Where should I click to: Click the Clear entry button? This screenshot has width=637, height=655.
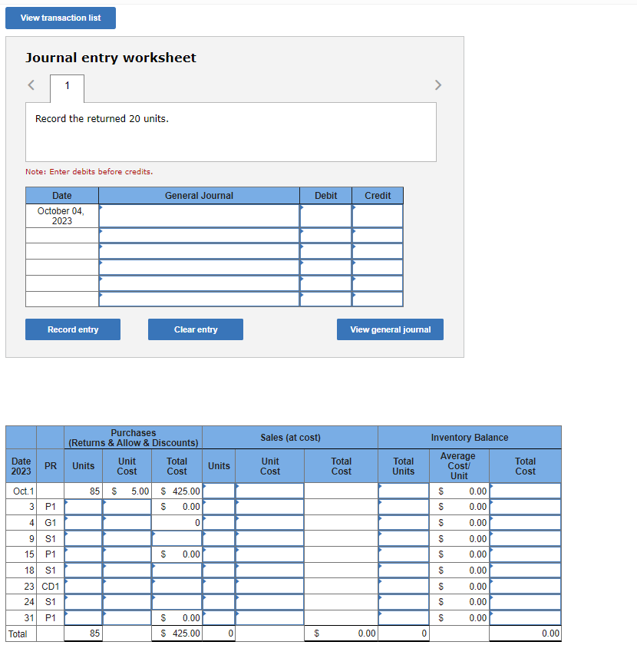(195, 329)
